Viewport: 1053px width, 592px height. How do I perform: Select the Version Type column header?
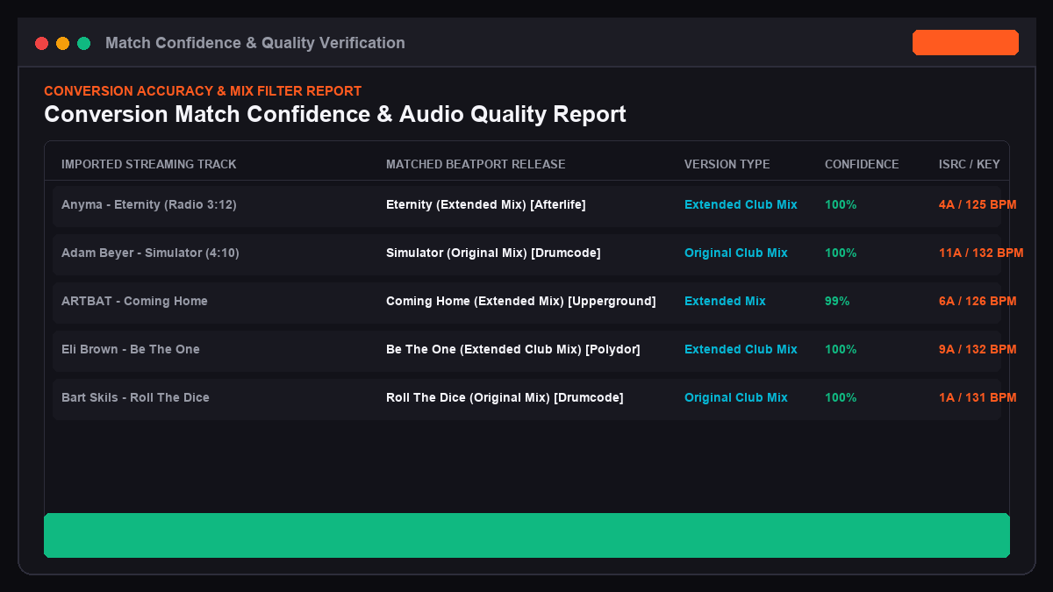click(x=727, y=164)
